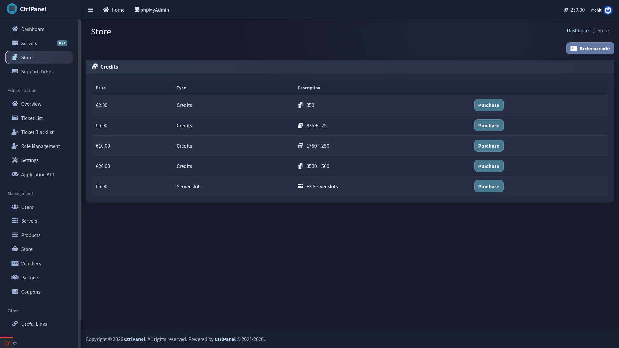Open Coupons under Management
The width and height of the screenshot is (619, 348).
(x=39, y=292)
